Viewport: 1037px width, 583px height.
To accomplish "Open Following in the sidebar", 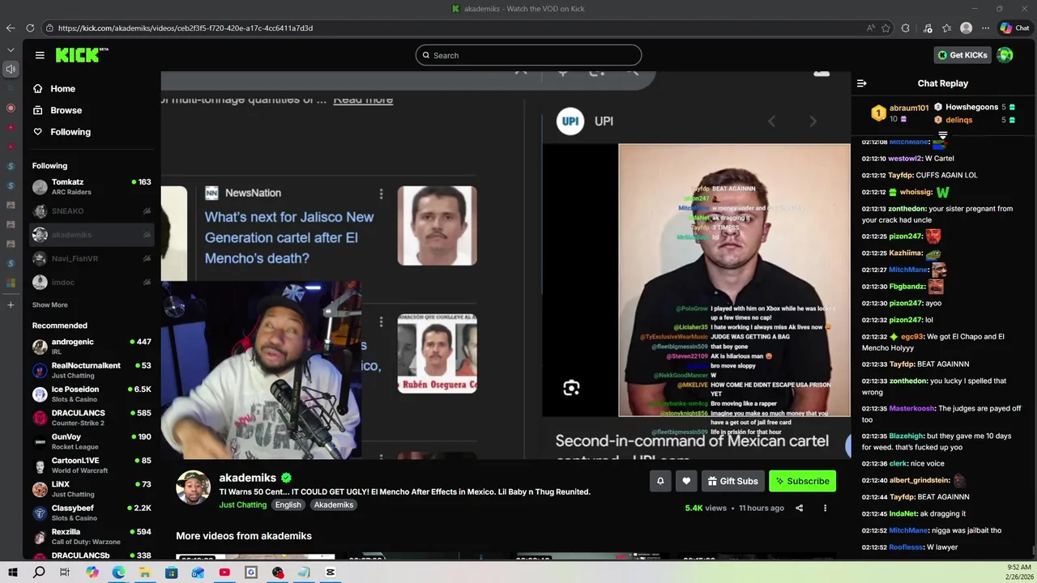I will click(70, 132).
